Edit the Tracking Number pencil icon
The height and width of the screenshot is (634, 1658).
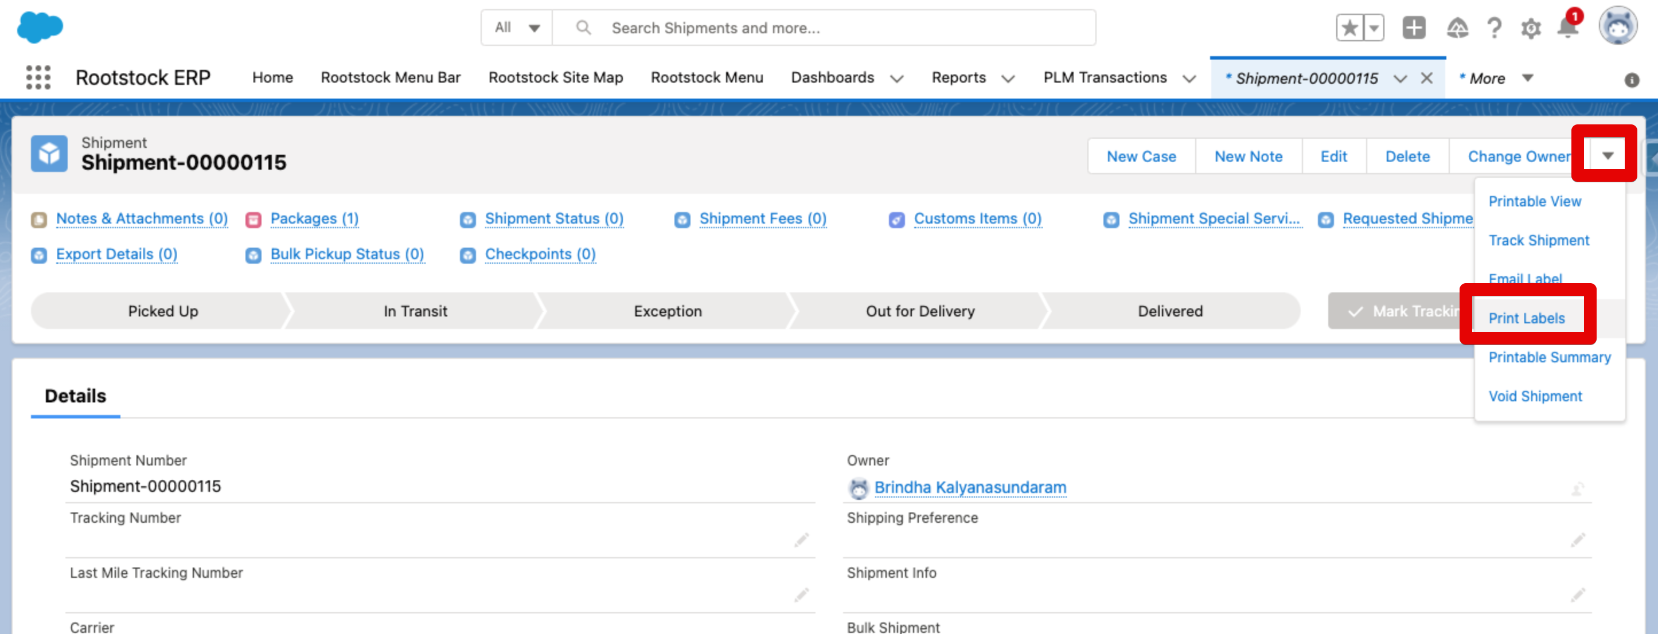click(801, 540)
